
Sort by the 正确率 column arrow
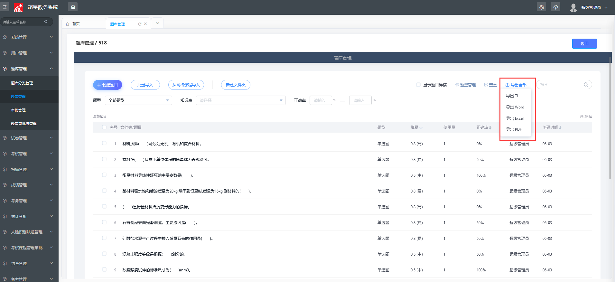(490, 128)
